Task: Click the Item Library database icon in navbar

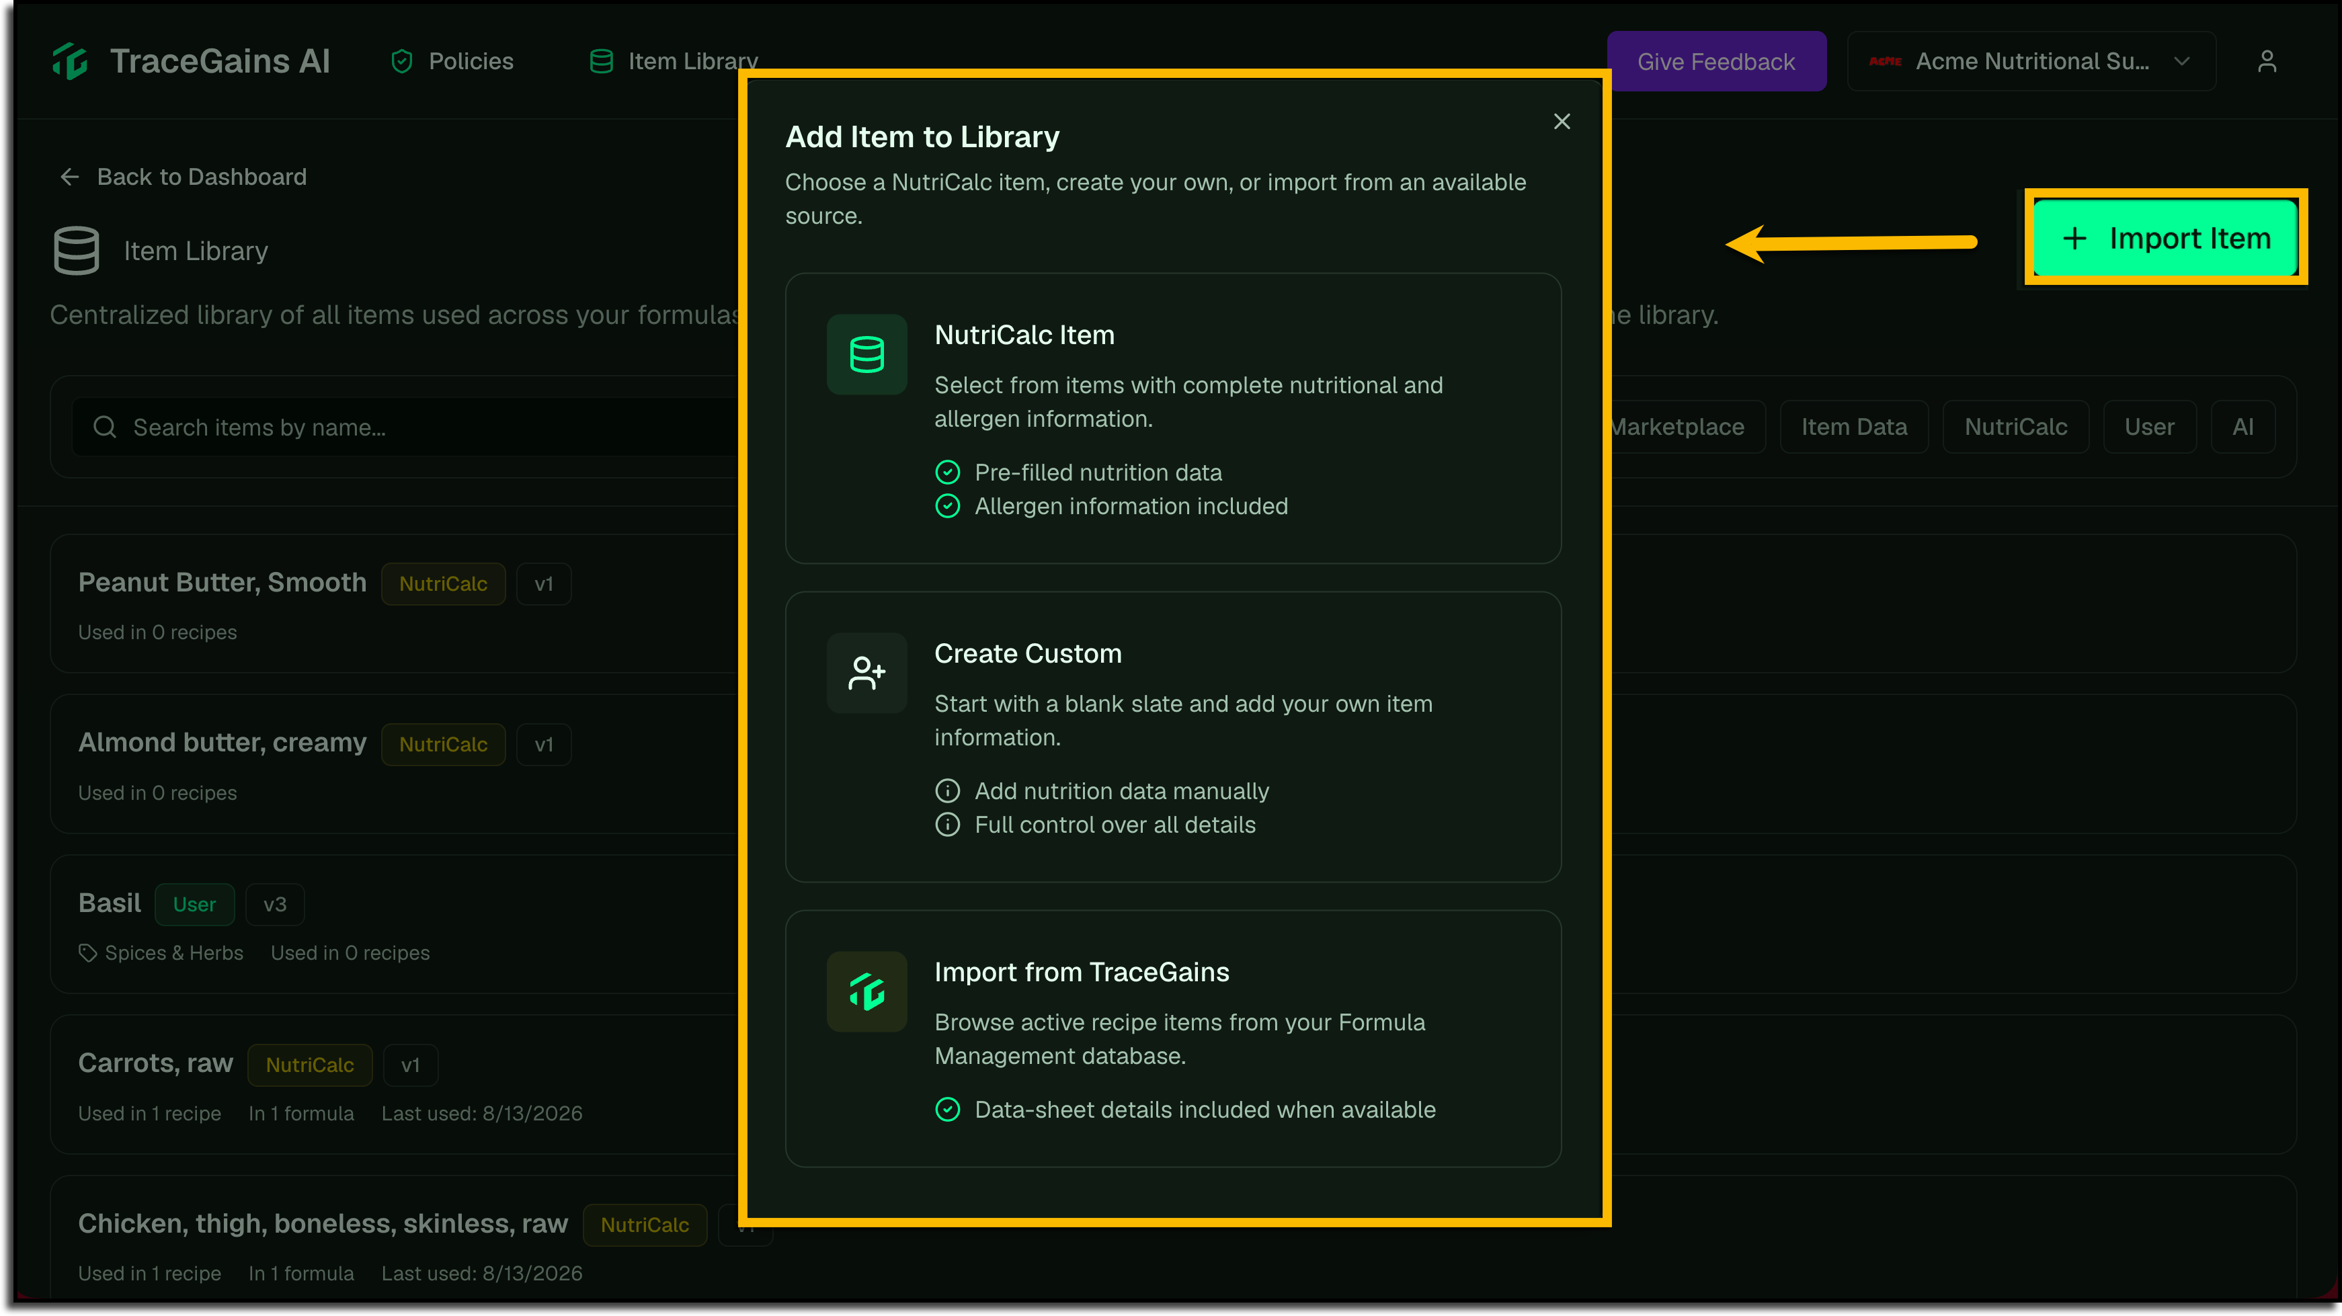Action: click(601, 61)
